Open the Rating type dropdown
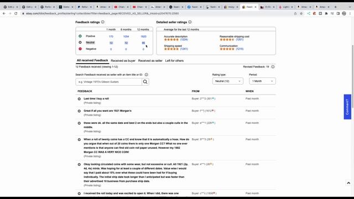Screen dimensions: 354x199 pyautogui.click(x=227, y=81)
